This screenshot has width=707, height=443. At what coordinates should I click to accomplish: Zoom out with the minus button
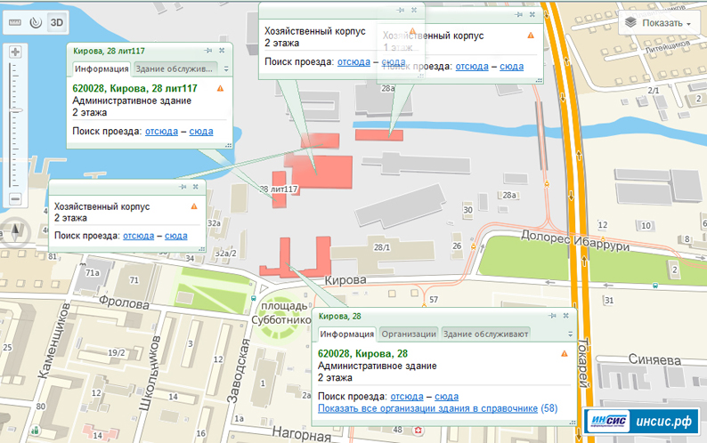click(x=15, y=198)
